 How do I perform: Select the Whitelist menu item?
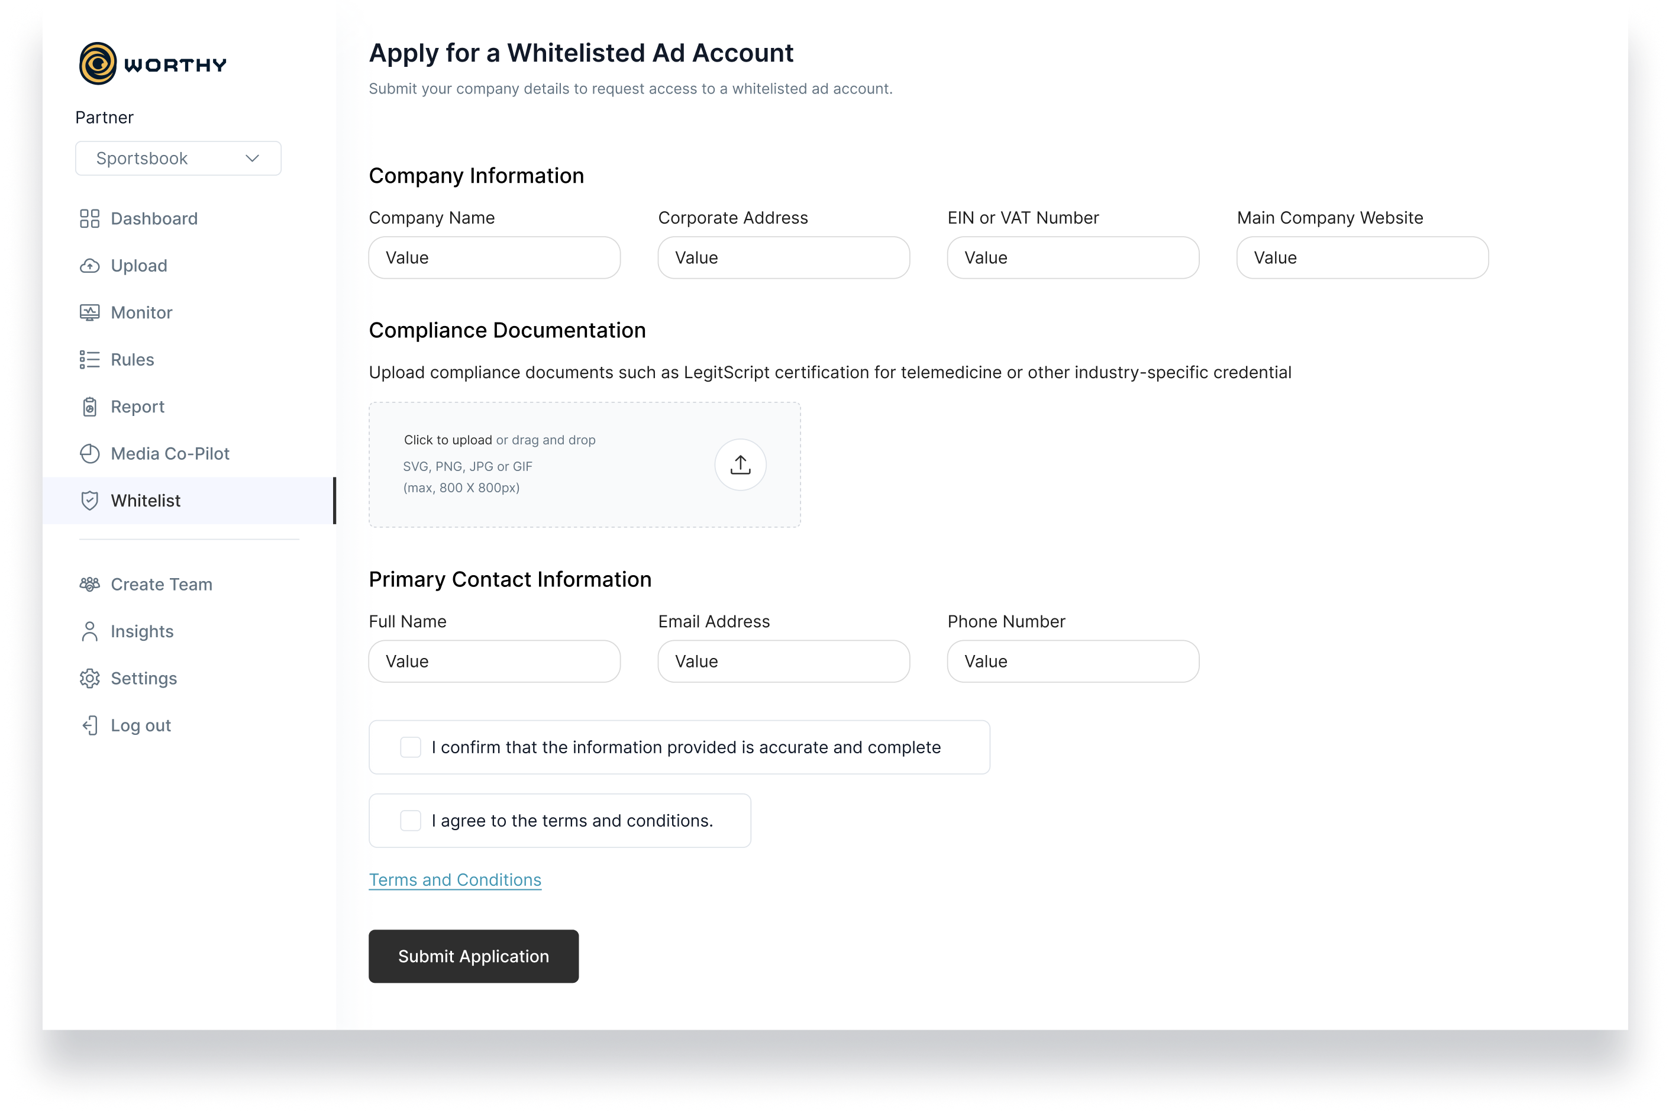[188, 501]
